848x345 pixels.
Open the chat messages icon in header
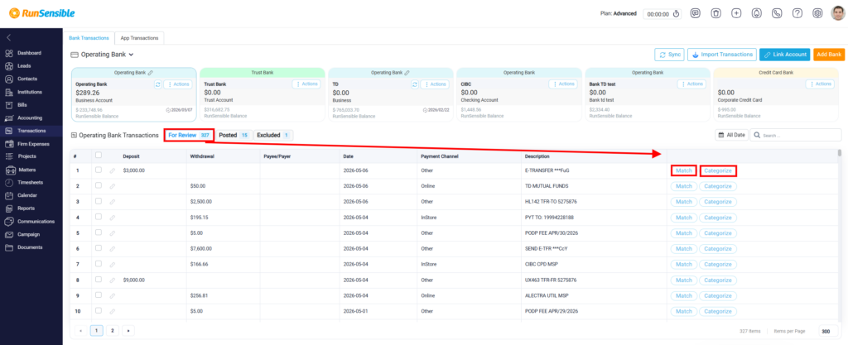tap(696, 13)
